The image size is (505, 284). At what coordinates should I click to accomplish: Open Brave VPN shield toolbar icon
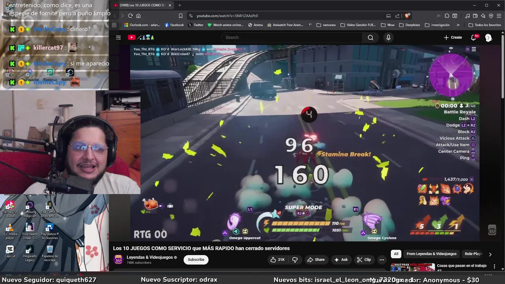pos(491,16)
